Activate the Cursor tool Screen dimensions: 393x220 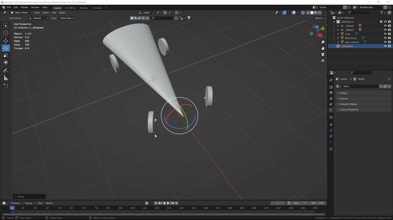[x=6, y=33]
